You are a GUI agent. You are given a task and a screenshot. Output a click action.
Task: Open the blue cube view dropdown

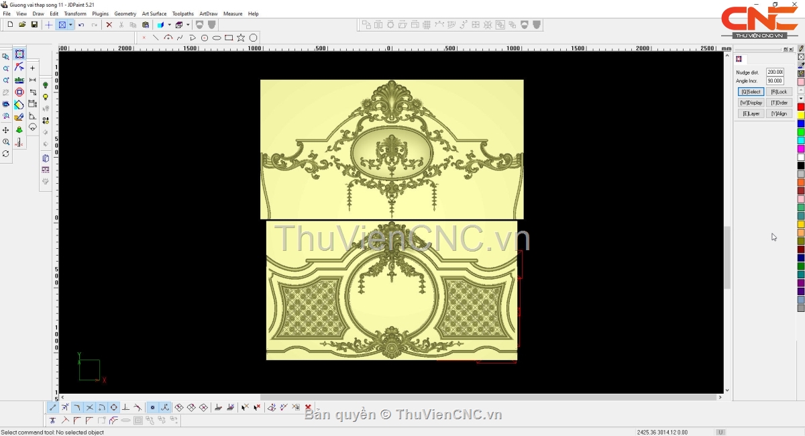[x=169, y=25]
